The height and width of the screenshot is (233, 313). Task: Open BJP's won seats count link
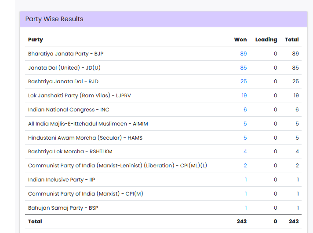point(243,54)
